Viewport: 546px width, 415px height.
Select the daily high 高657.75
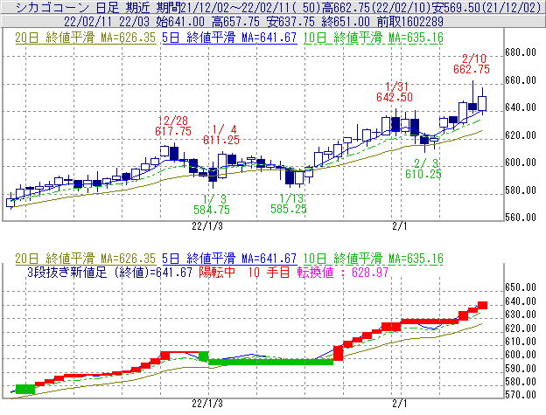coord(235,22)
